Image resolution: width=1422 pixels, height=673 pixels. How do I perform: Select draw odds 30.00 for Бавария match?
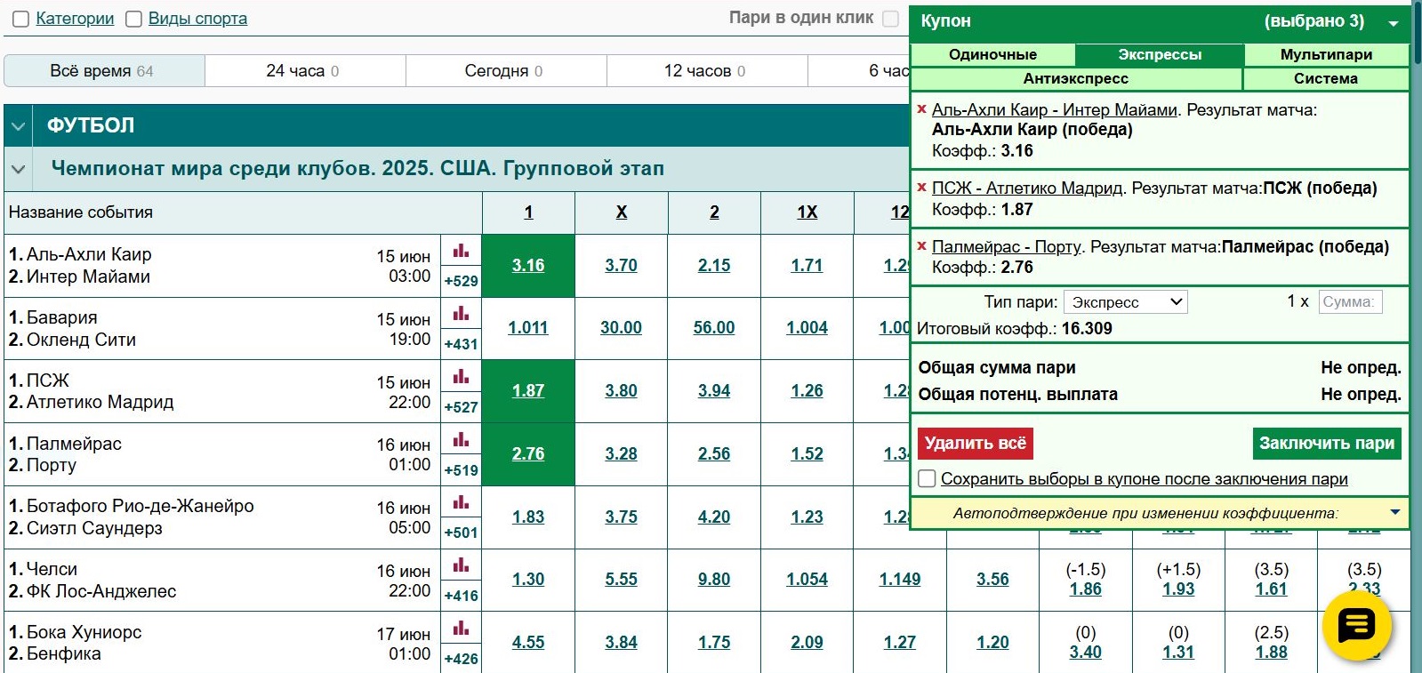(x=621, y=328)
